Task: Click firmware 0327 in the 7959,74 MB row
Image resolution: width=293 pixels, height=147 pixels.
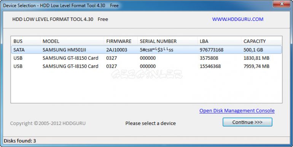Action: (x=111, y=66)
